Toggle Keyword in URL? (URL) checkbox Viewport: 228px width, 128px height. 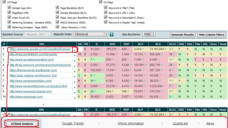click(106, 12)
